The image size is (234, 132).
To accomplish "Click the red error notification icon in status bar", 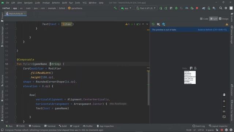I will (x=222, y=130).
